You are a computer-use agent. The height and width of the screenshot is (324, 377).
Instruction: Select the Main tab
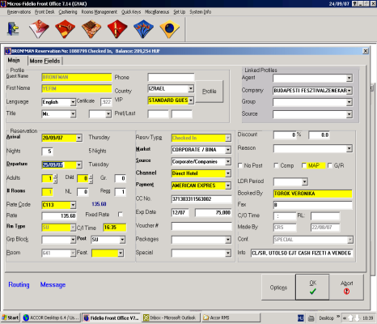click(14, 60)
